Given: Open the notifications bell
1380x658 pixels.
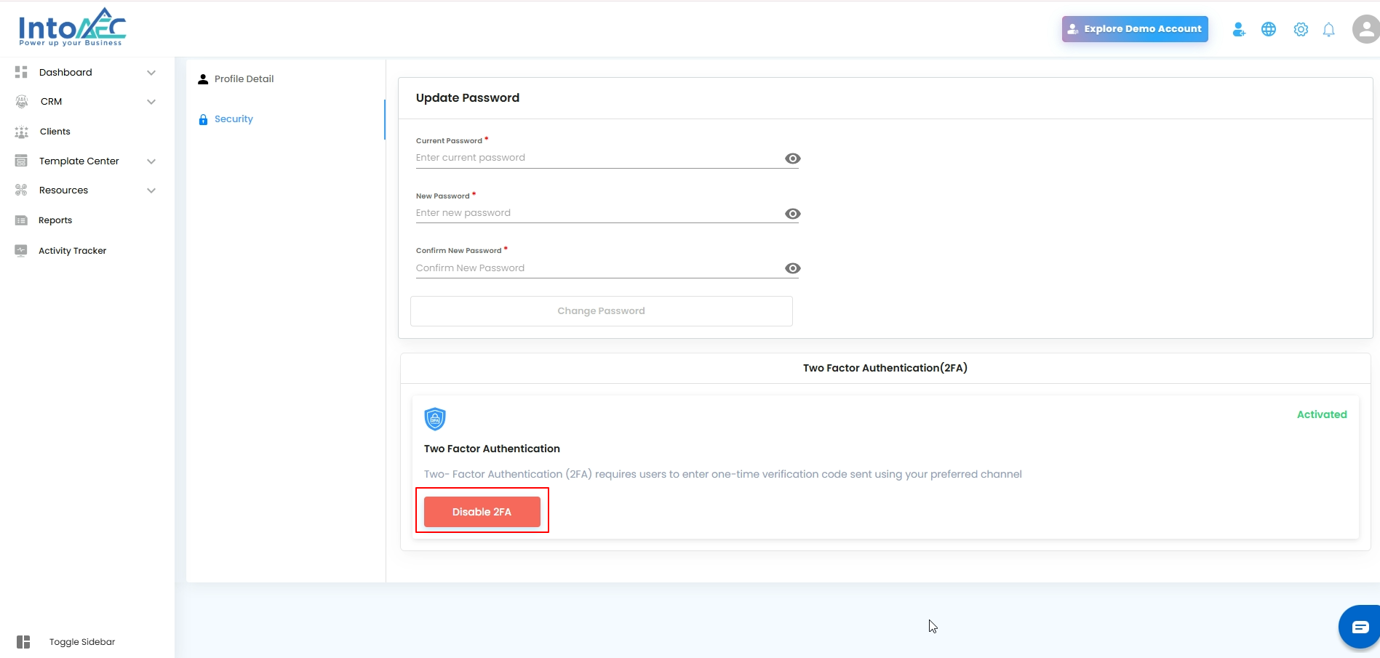Looking at the screenshot, I should pos(1328,30).
